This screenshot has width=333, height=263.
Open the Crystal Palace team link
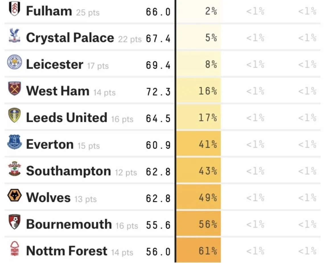point(70,38)
